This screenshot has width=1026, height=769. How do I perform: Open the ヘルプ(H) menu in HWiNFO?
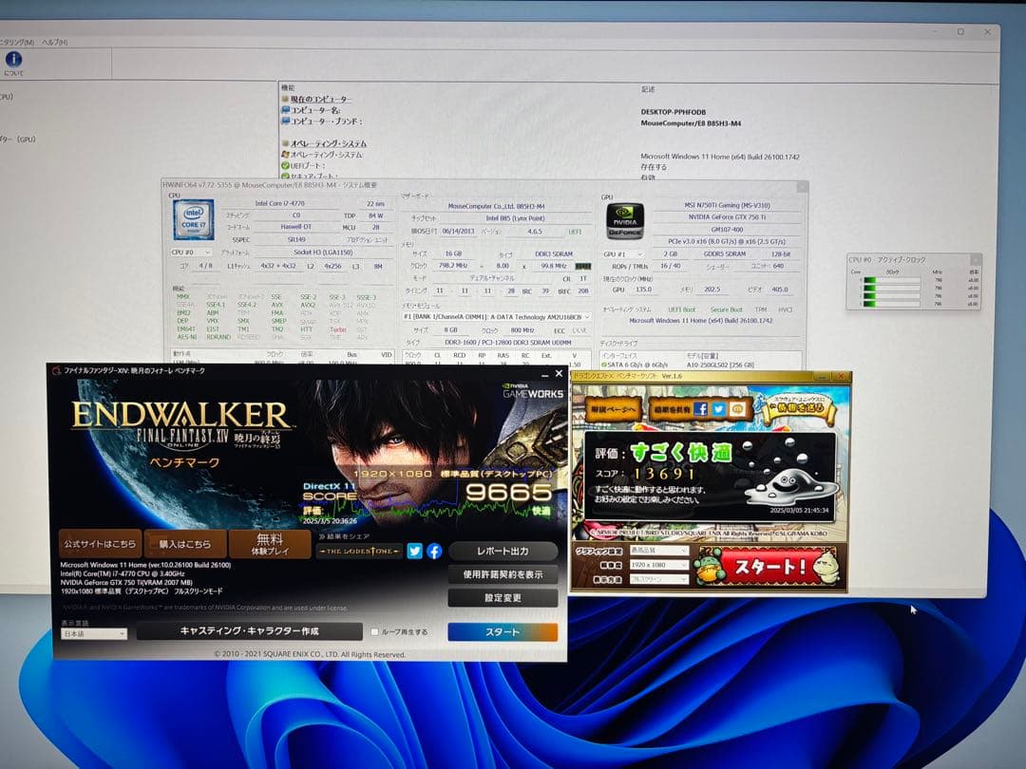(55, 42)
